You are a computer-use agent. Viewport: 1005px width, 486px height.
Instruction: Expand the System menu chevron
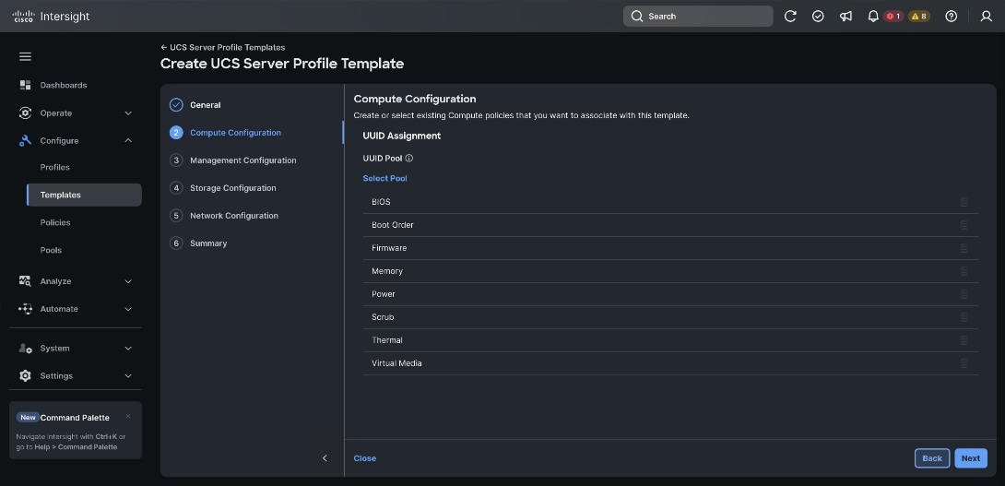pyautogui.click(x=128, y=349)
